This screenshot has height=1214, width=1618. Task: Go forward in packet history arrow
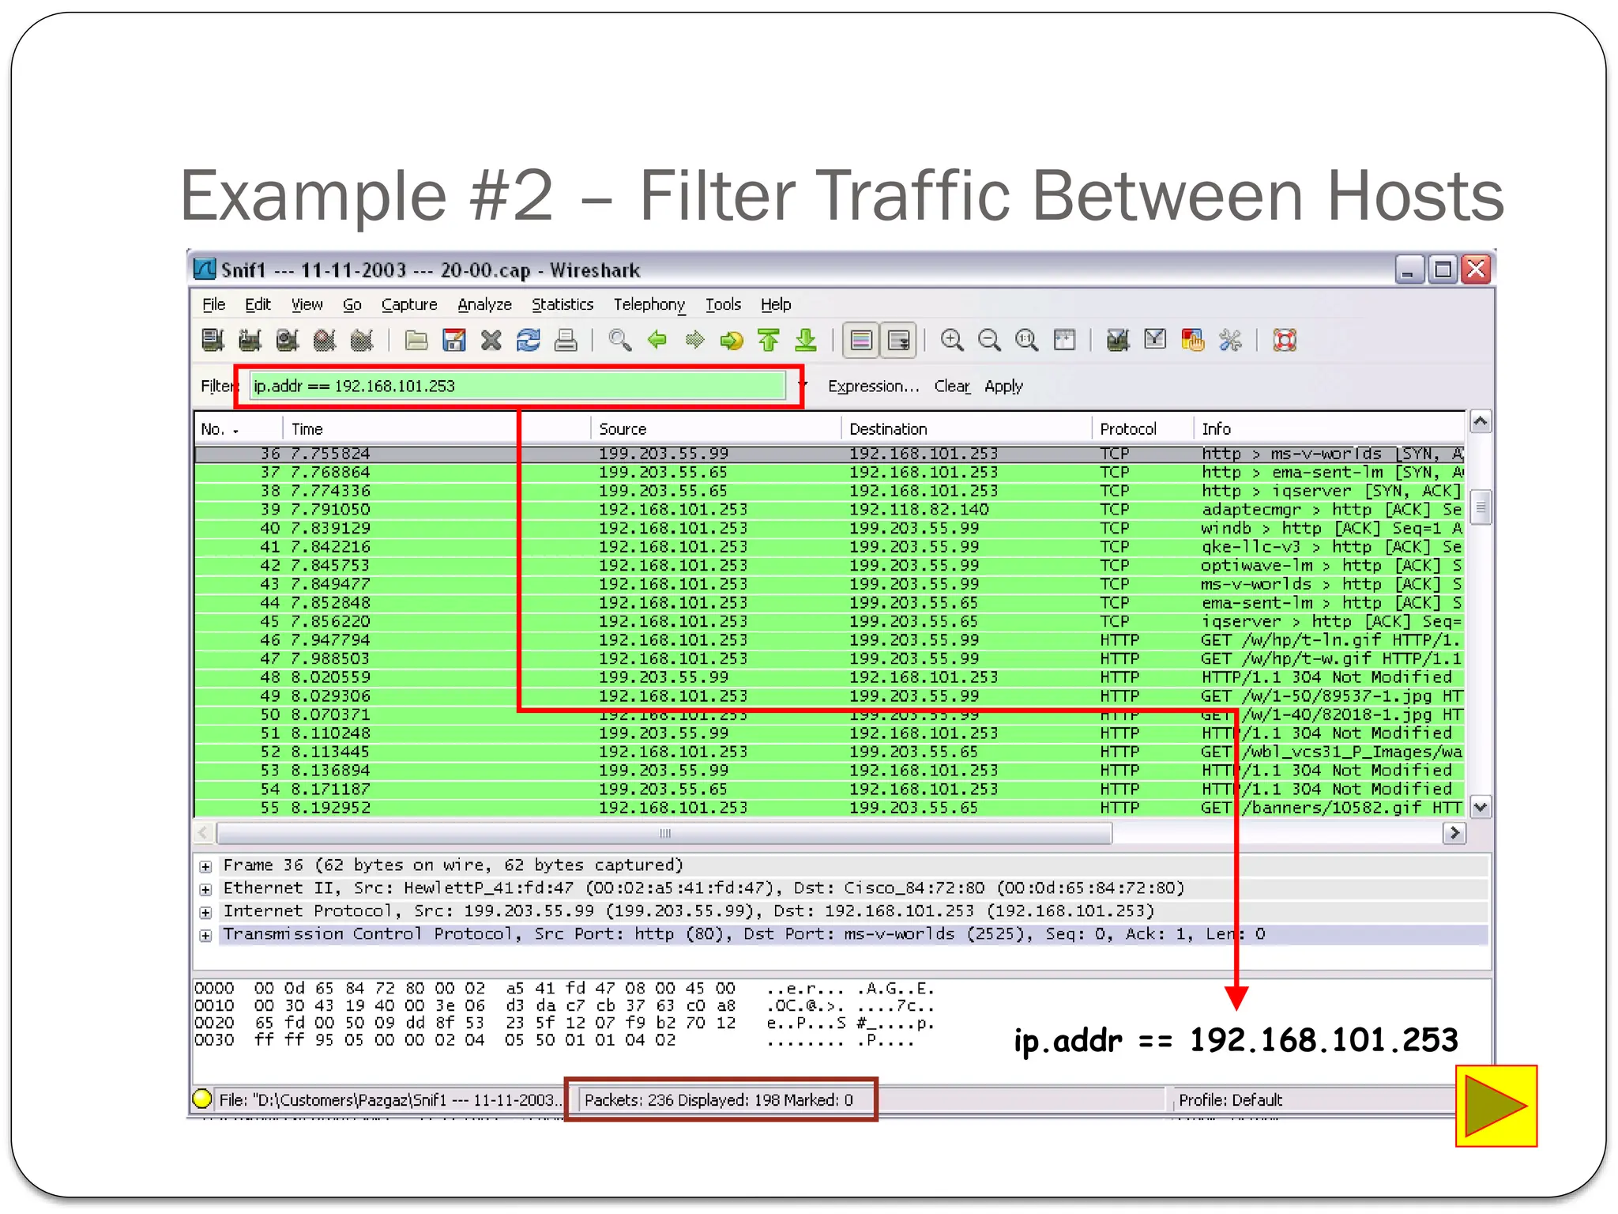pos(694,341)
